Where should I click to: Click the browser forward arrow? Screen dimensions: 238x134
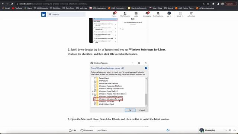7,4
